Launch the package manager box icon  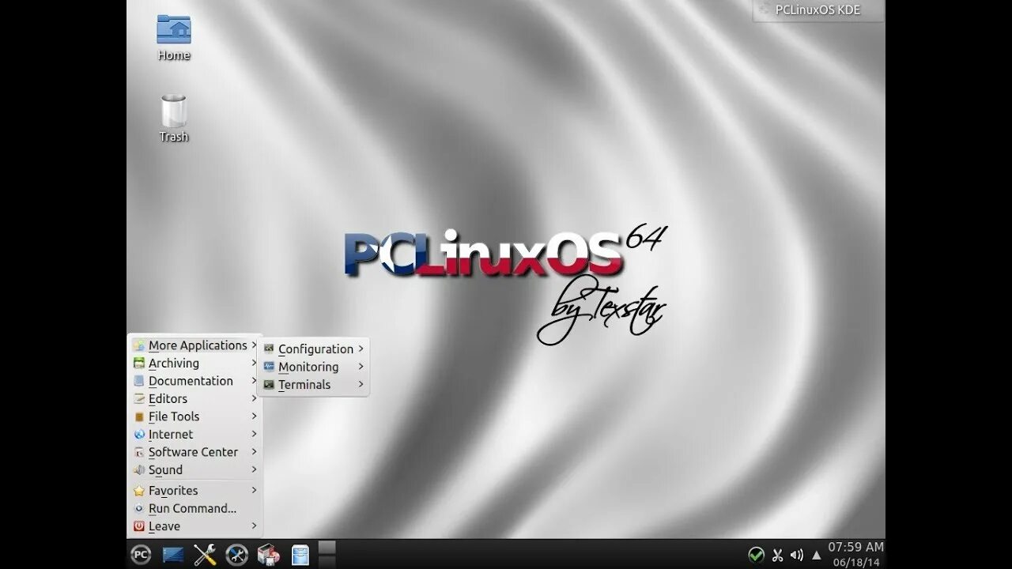click(269, 555)
